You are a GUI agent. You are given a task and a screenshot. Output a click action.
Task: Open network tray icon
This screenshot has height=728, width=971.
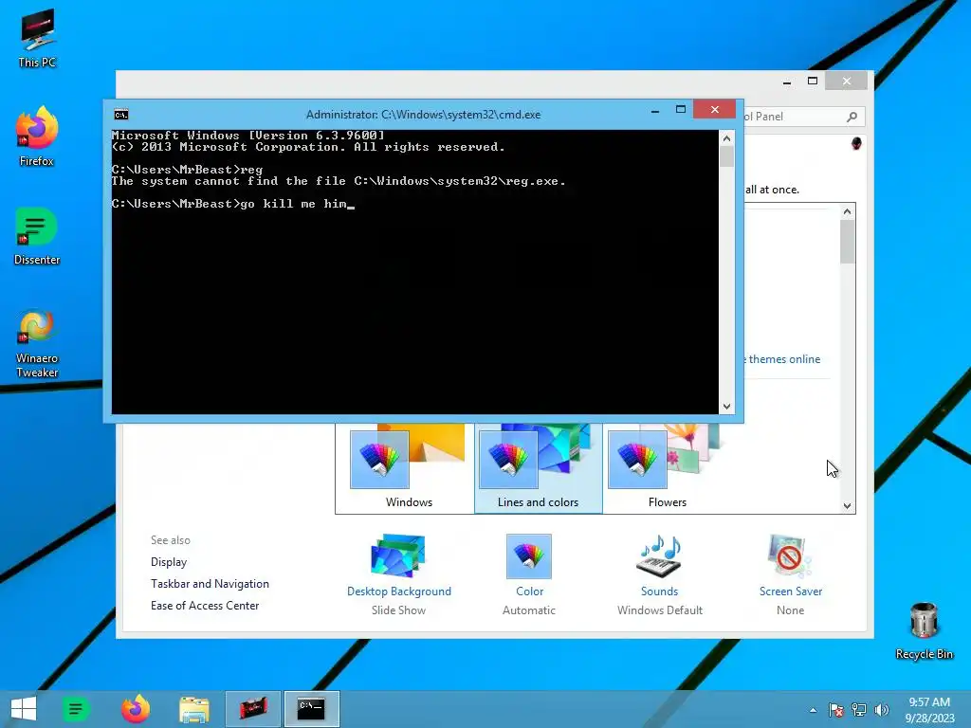point(859,710)
